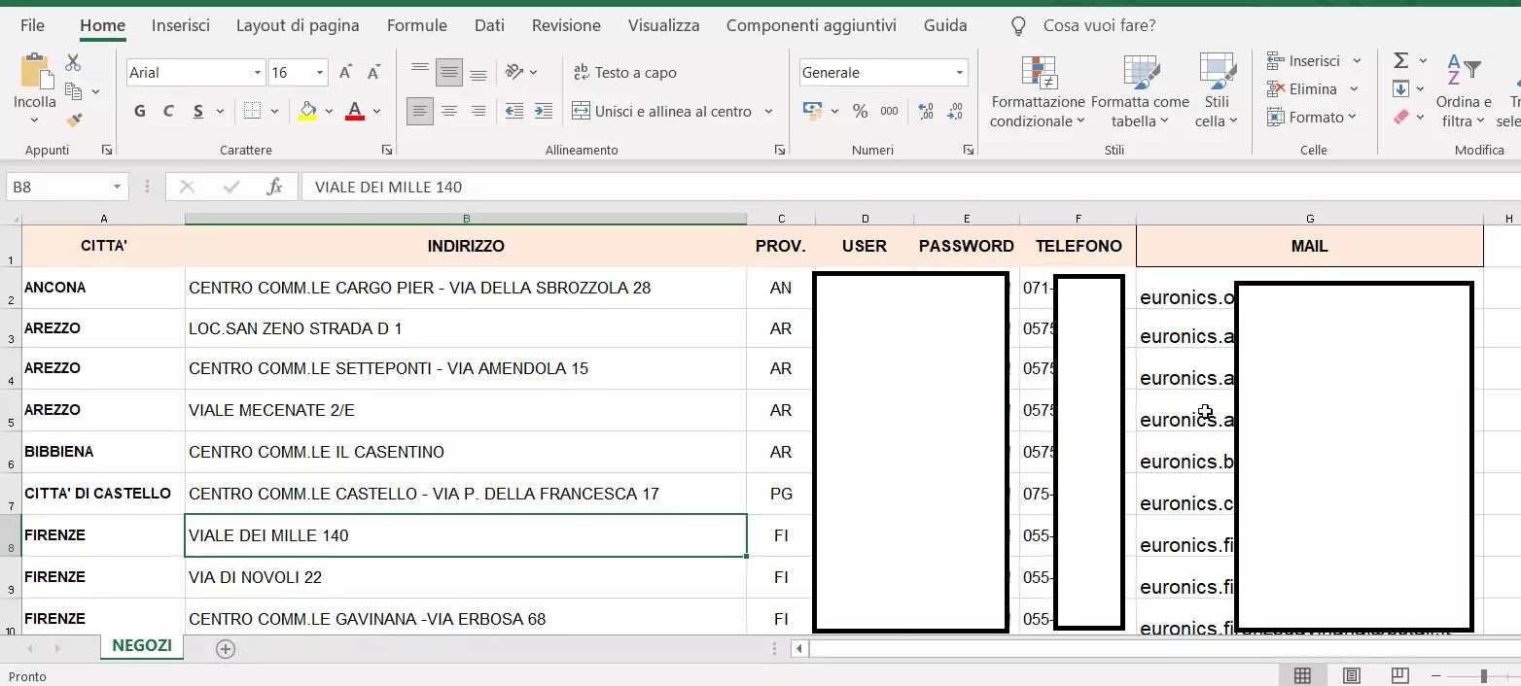Select the center alignment icon
Viewport: 1521px width, 686px height.
click(x=448, y=111)
